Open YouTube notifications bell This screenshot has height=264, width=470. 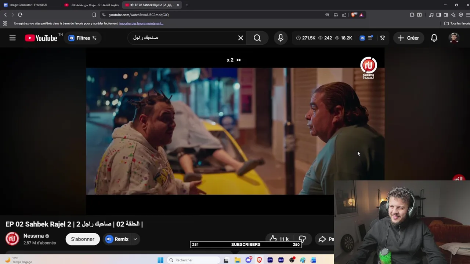coord(434,38)
